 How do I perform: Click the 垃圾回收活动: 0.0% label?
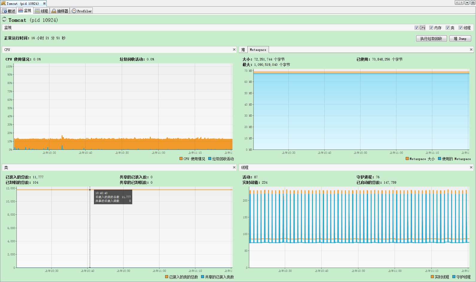pyautogui.click(x=137, y=59)
